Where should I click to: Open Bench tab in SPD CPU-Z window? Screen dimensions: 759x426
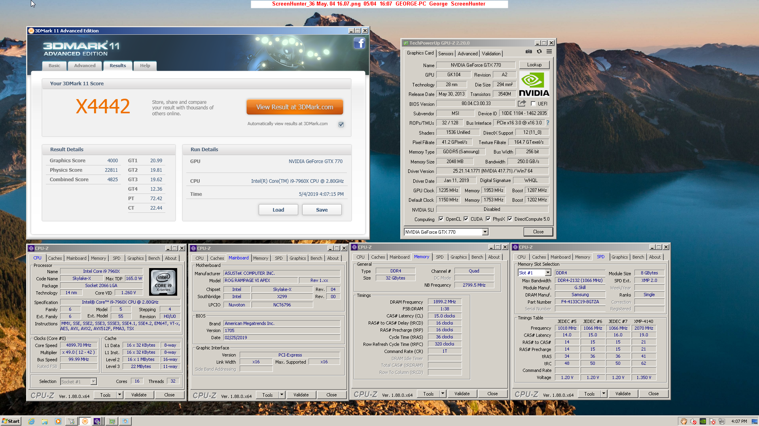(638, 257)
